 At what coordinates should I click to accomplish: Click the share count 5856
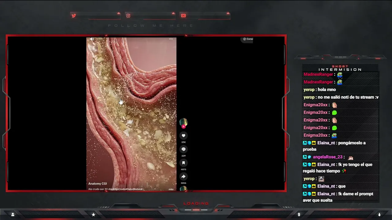tap(183, 183)
